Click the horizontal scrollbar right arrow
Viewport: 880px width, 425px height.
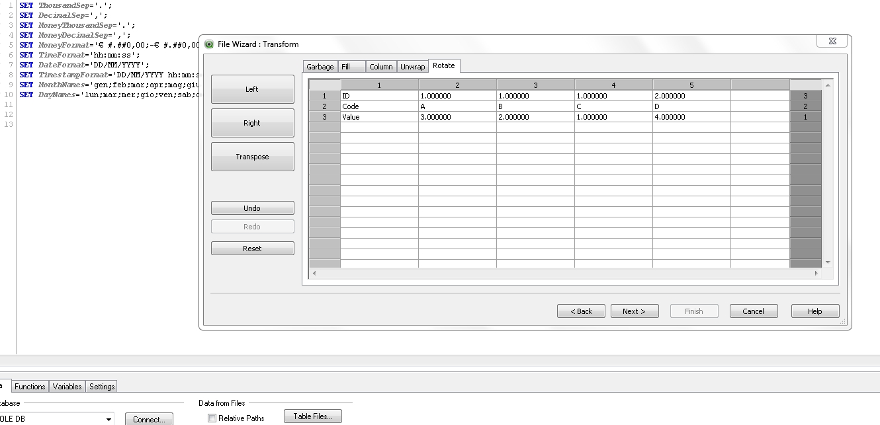pyautogui.click(x=817, y=272)
